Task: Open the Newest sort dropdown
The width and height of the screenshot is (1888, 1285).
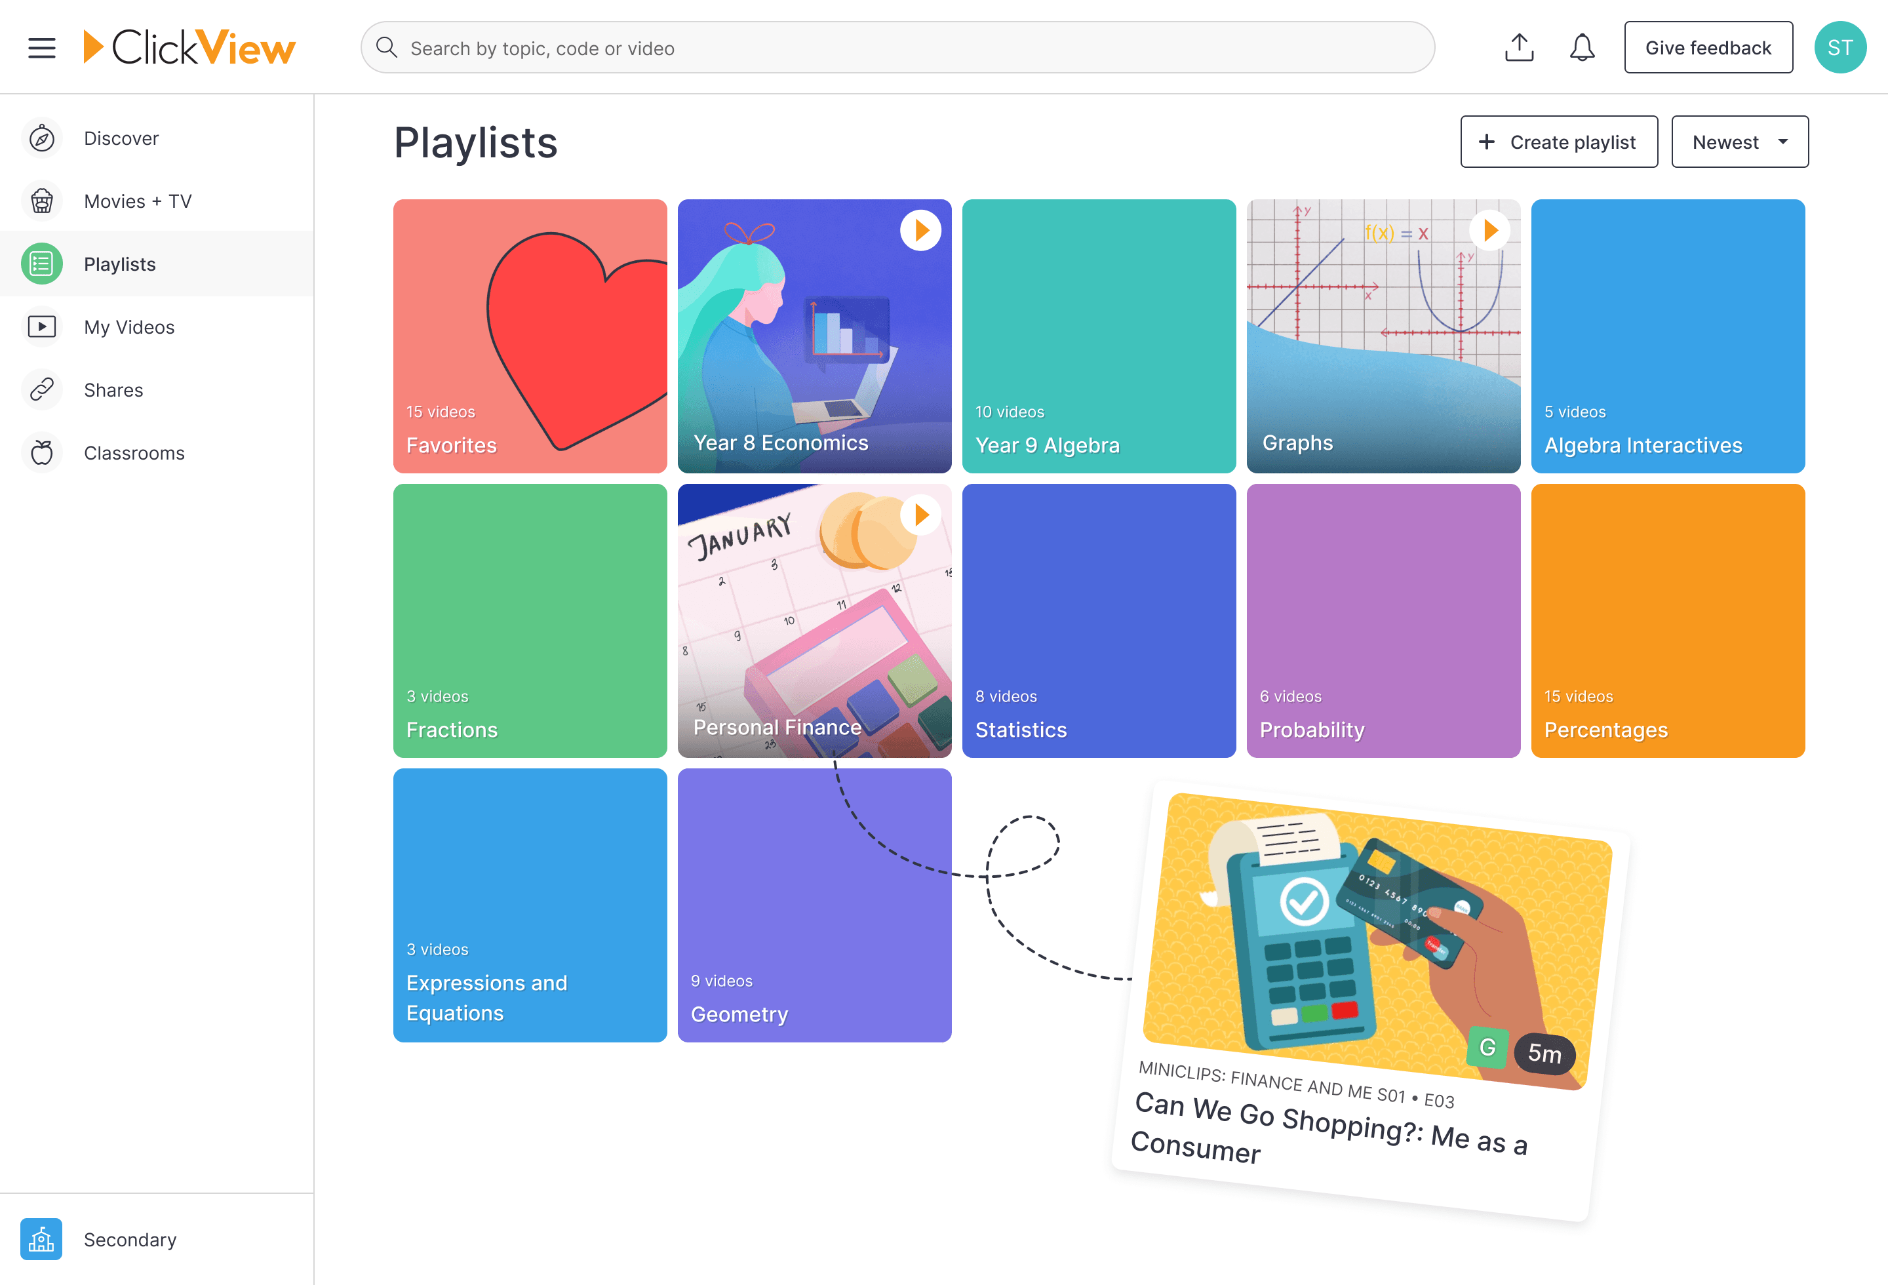Action: pyautogui.click(x=1739, y=142)
